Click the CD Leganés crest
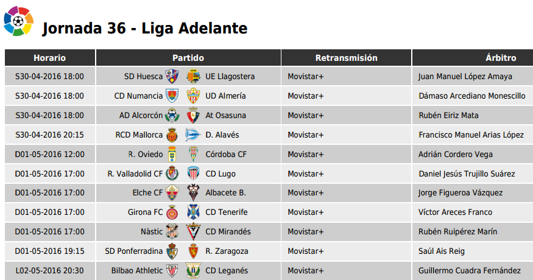This screenshot has height=280, width=533. pyautogui.click(x=193, y=270)
